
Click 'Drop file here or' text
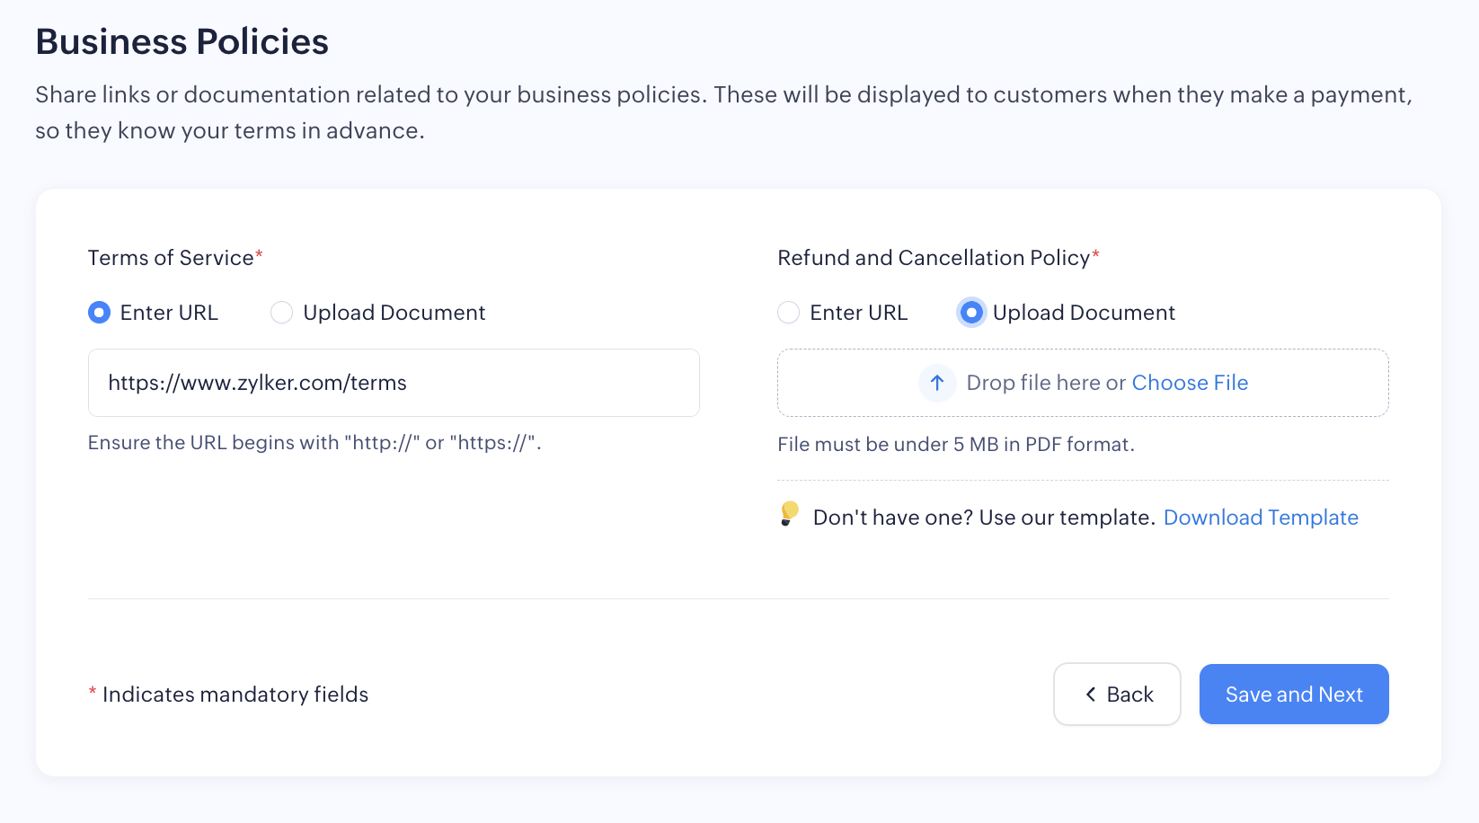pyautogui.click(x=1046, y=383)
